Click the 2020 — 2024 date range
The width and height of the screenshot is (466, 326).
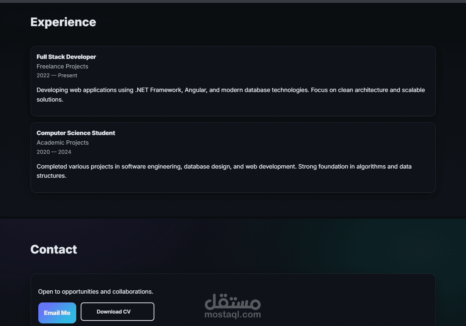[x=54, y=152]
